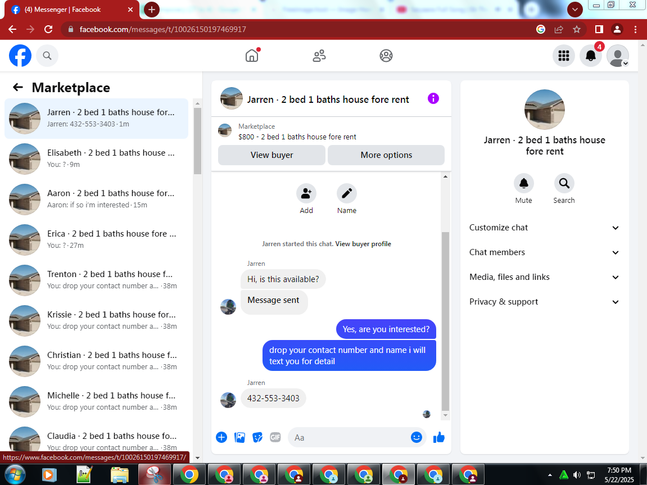Open Notifications bell with badge 4
The width and height of the screenshot is (647, 485).
[591, 56]
